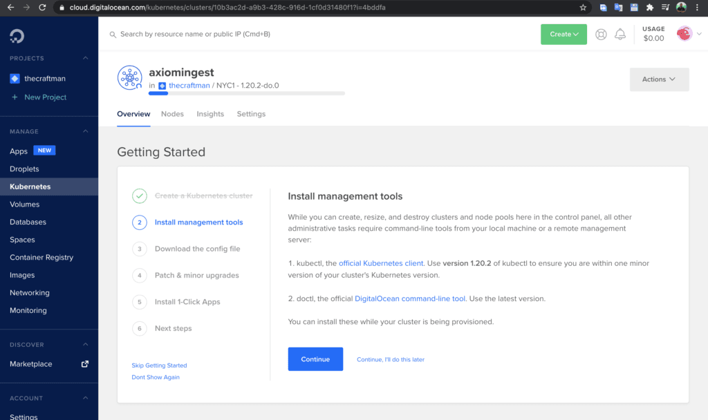Screen dimensions: 708x420
Task: Open the official Kubernetes client link
Action: pyautogui.click(x=381, y=263)
